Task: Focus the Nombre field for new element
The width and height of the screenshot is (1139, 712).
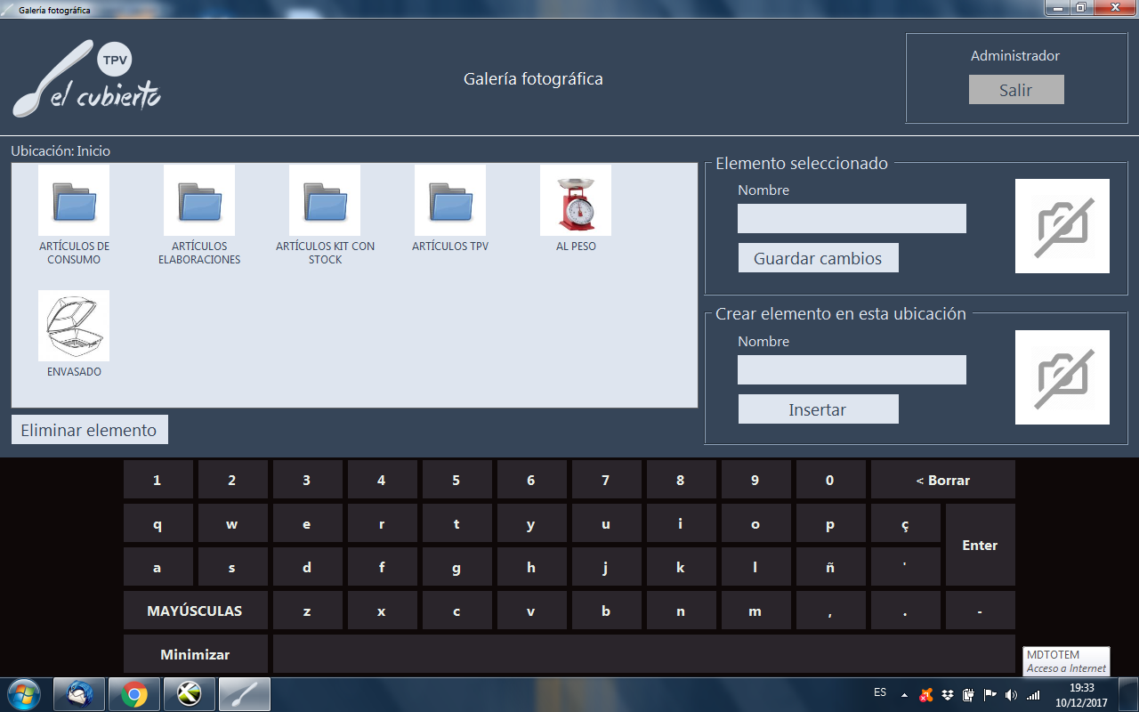Action: [x=852, y=370]
